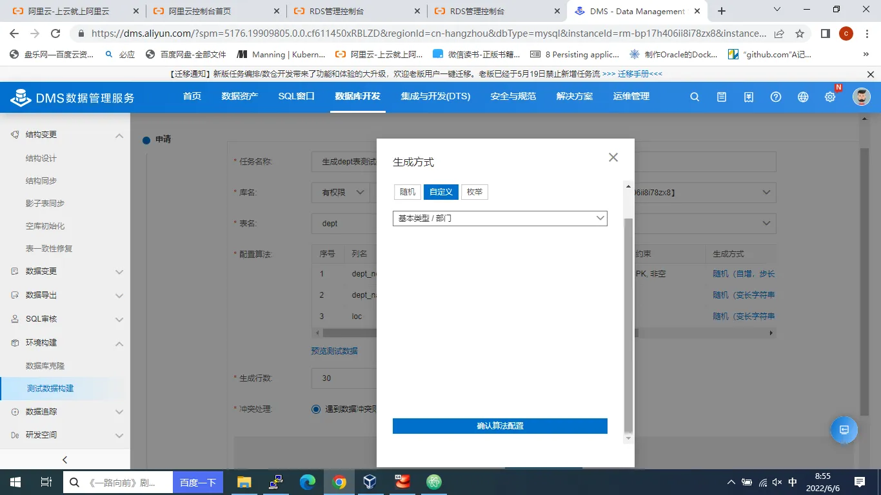The height and width of the screenshot is (495, 881).
Task: Click the share page icon in address bar
Action: pos(779,34)
